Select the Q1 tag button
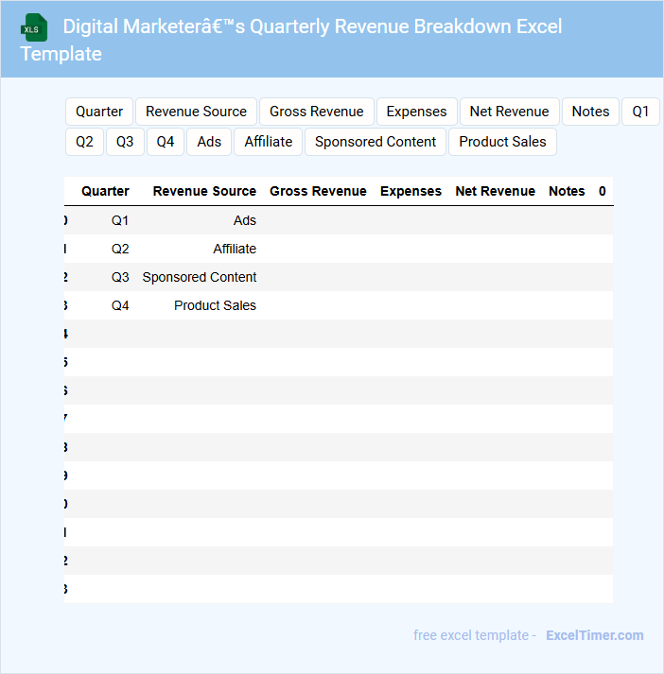Screen dimensions: 664x674 point(640,112)
